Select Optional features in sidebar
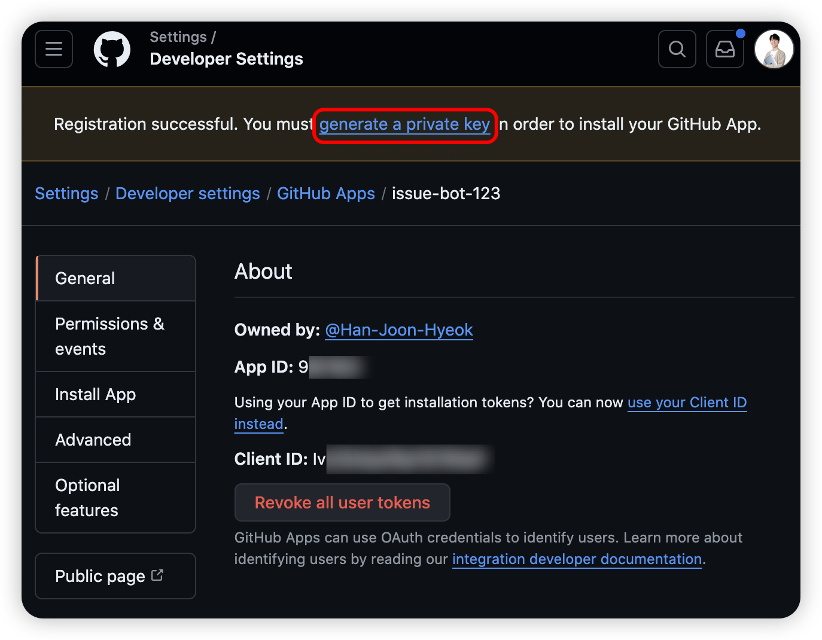 116,498
